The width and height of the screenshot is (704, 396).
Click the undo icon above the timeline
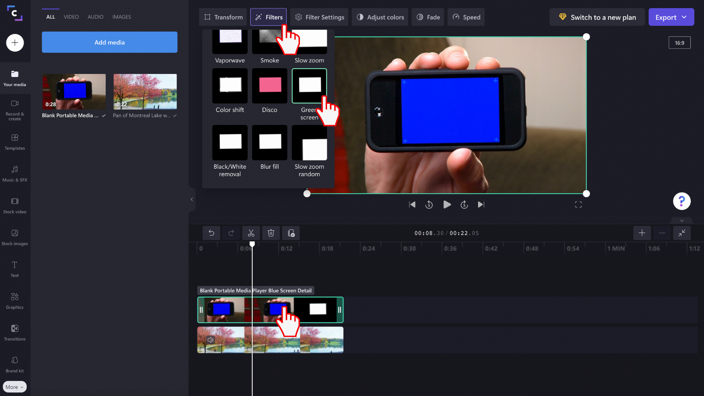[x=212, y=233]
